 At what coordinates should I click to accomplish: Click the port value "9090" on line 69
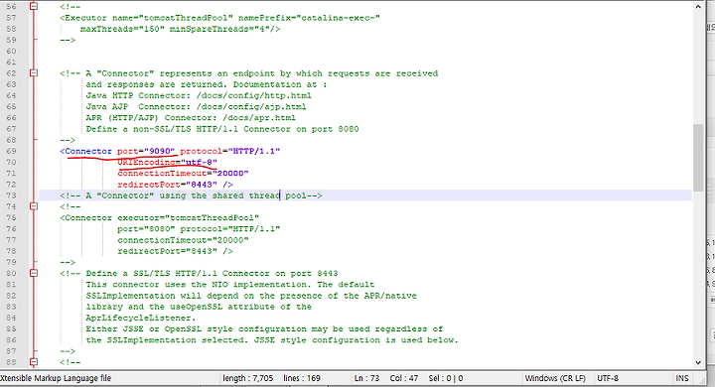click(x=160, y=151)
